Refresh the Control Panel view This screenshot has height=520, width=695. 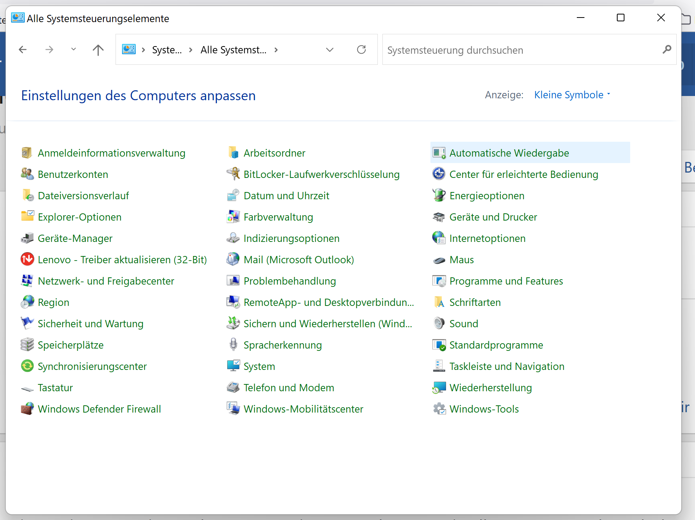pos(361,50)
